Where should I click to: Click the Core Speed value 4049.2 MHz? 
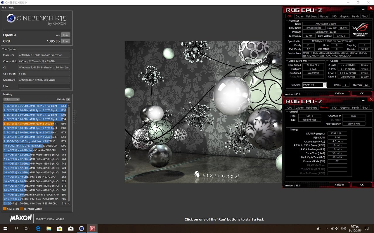[313, 65]
